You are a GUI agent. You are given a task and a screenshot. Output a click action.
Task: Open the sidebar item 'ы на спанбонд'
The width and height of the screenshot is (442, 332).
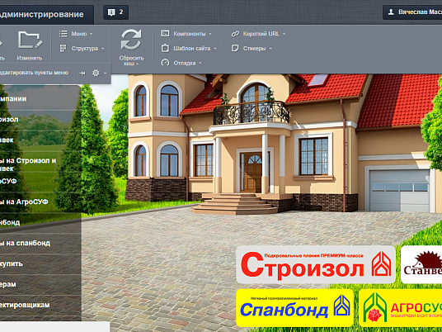click(x=40, y=243)
